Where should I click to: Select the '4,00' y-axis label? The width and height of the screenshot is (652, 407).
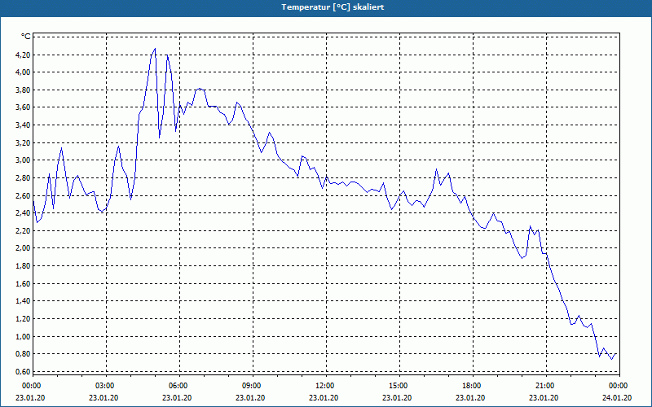pos(23,72)
